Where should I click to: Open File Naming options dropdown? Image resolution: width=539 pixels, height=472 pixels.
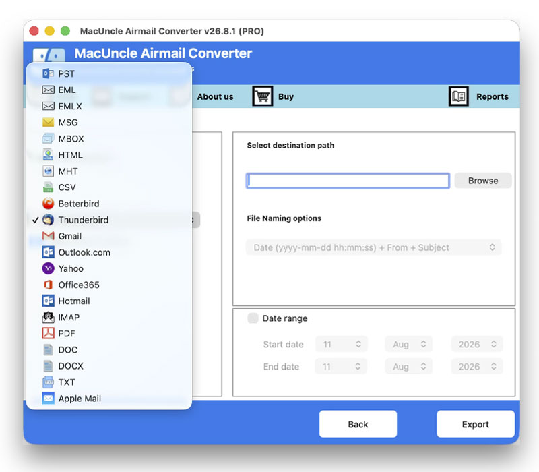[x=374, y=247]
